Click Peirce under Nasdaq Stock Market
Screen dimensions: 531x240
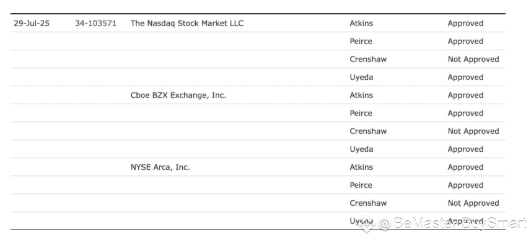(361, 42)
